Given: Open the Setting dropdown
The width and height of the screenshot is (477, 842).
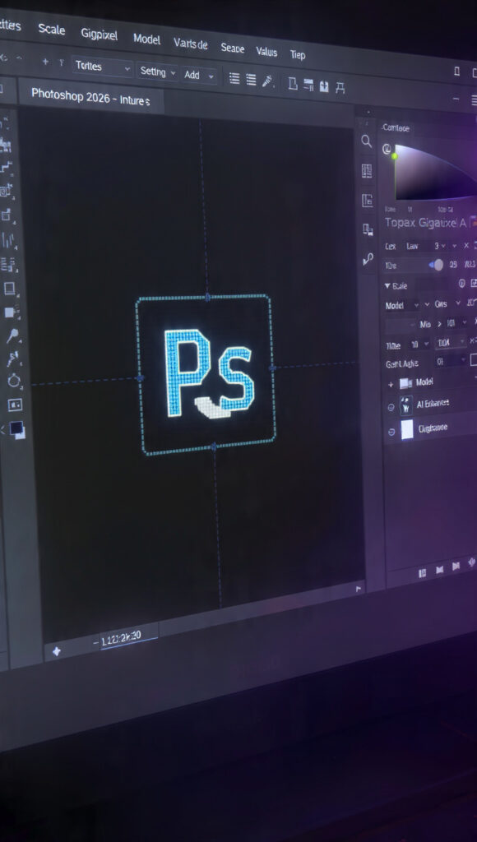Looking at the screenshot, I should pyautogui.click(x=157, y=72).
